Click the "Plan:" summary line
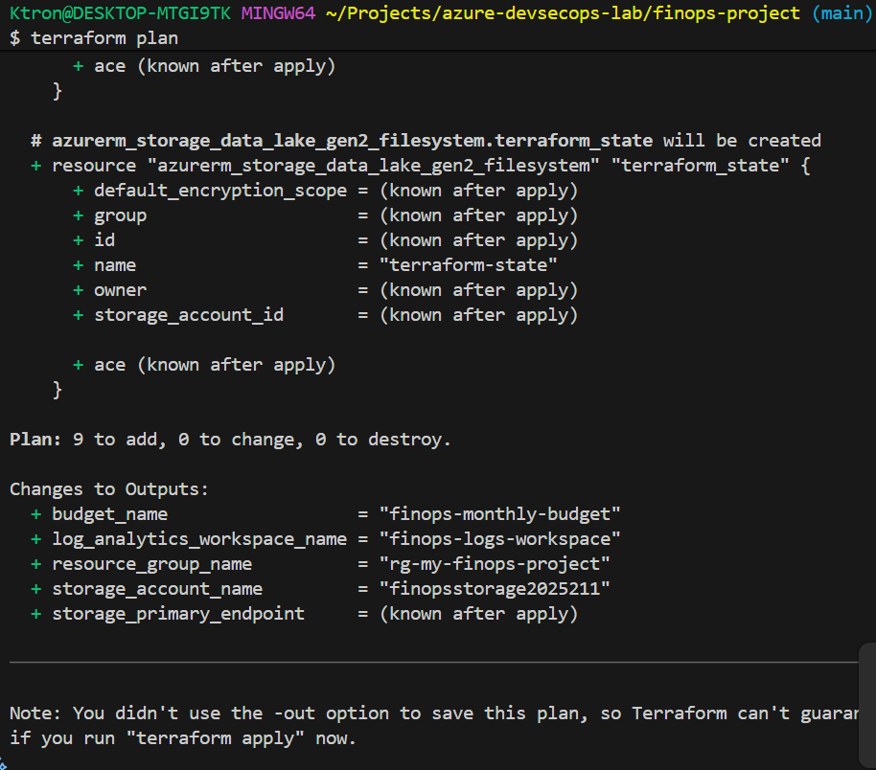The width and height of the screenshot is (876, 770). pos(230,440)
